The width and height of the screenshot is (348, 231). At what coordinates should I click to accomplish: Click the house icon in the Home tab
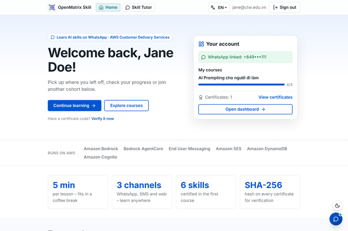click(101, 7)
